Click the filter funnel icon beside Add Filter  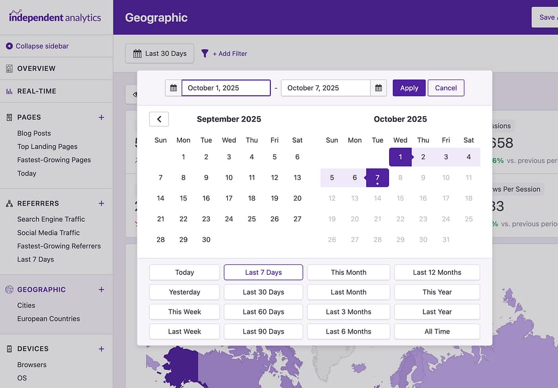coord(205,53)
